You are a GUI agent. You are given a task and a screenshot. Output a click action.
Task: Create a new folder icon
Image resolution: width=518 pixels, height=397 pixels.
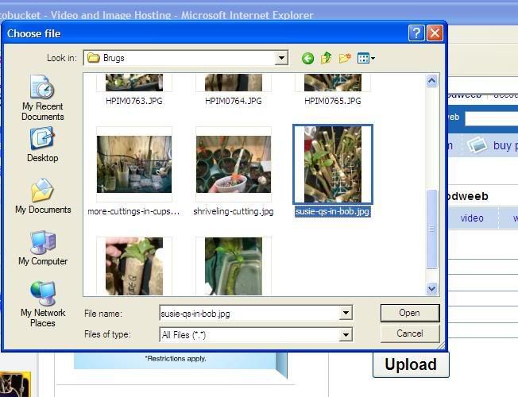click(x=345, y=59)
